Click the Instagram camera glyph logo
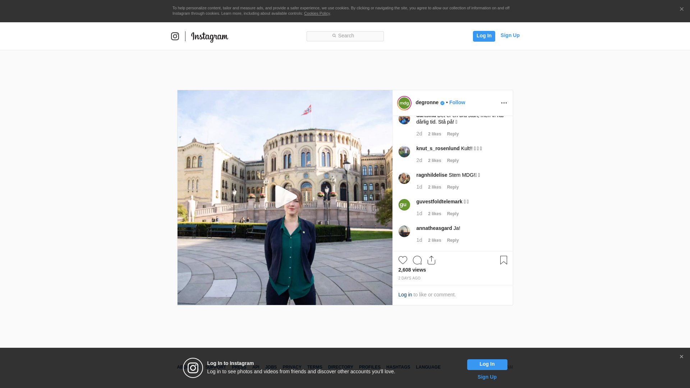Viewport: 690px width, 388px height. [x=175, y=36]
